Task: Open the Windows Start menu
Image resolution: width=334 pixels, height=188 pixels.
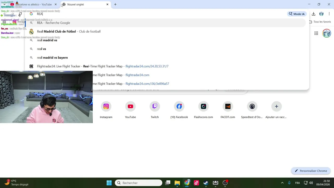Action: [109, 183]
